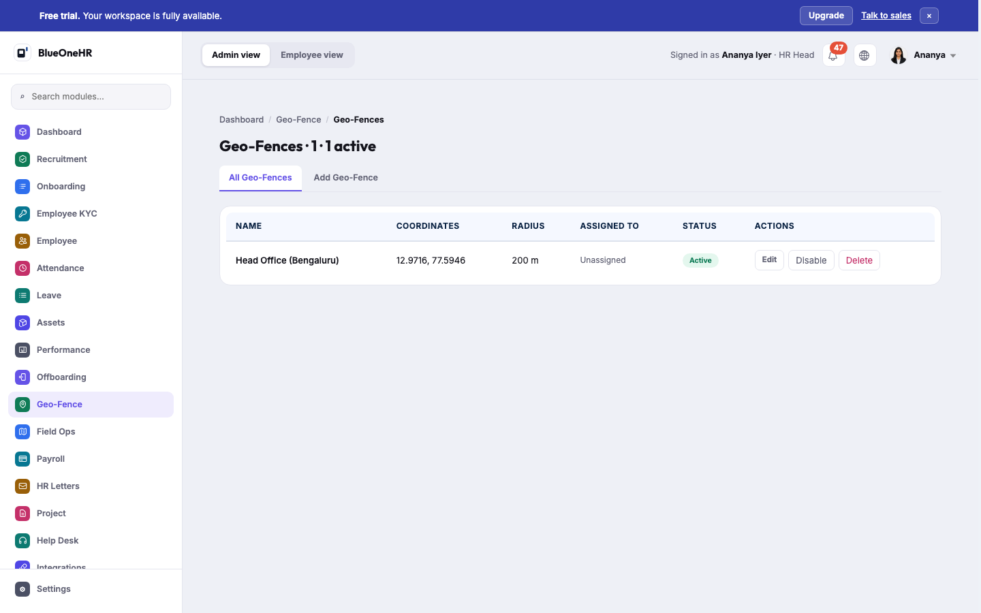Select the All Geo-Fences tab
This screenshot has height=613, width=981.
(260, 178)
